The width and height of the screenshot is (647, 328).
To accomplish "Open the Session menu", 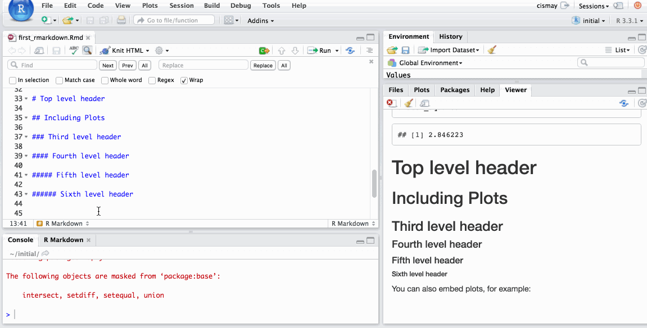I will click(x=182, y=6).
